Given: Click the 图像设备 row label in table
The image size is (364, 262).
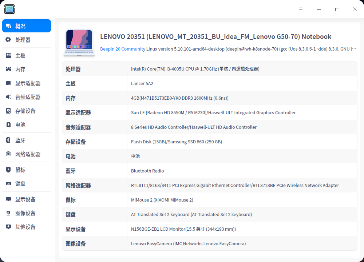Looking at the screenshot, I should click(75, 244).
